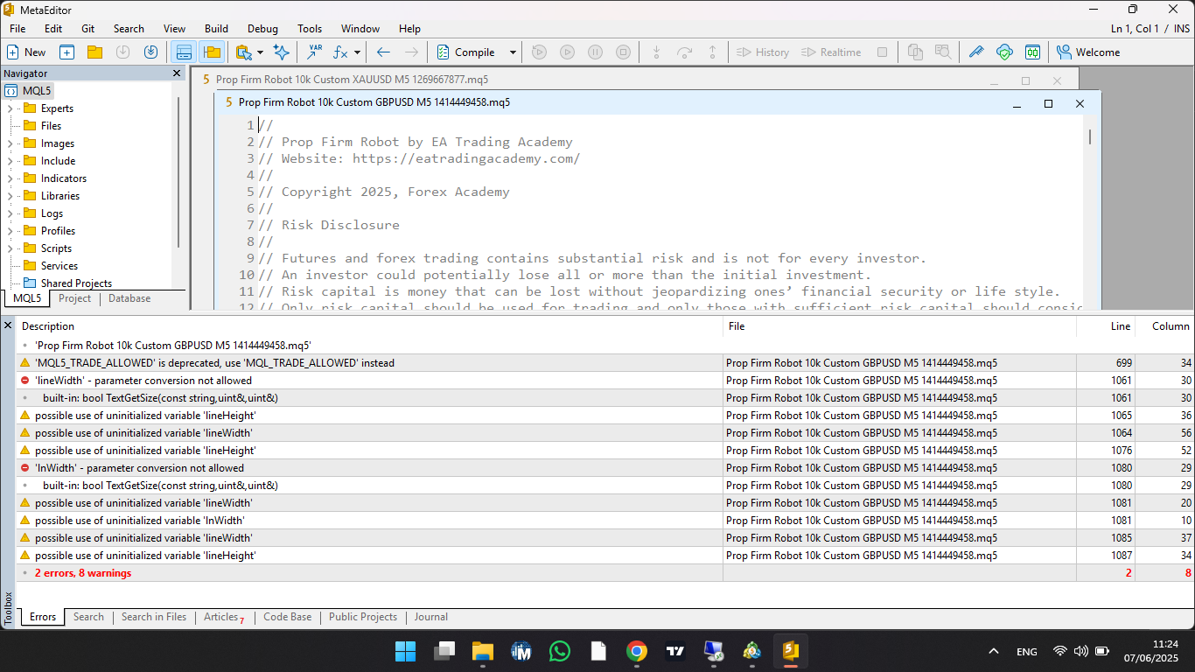
Task: Close the Navigator panel
Action: [x=177, y=73]
